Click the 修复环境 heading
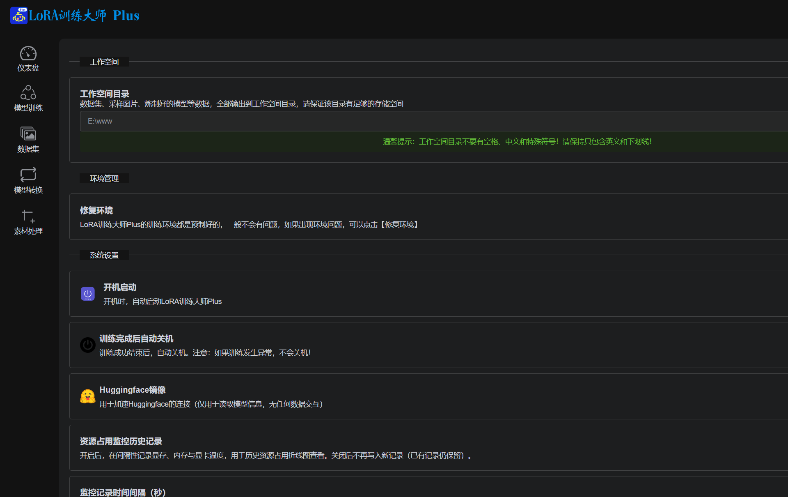The width and height of the screenshot is (788, 497). click(x=96, y=210)
